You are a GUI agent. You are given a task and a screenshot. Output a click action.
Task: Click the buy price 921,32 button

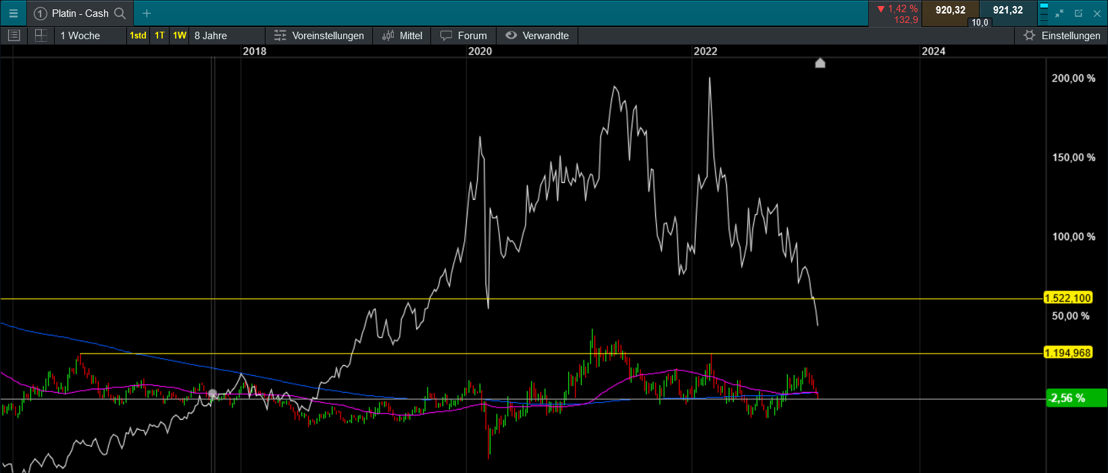[1008, 11]
